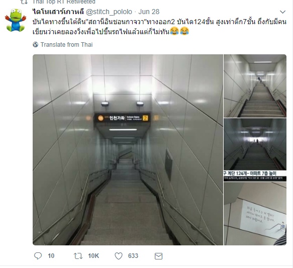Send tweet via direct message envelope icon
Screen dimensions: 293x268
[158, 256]
